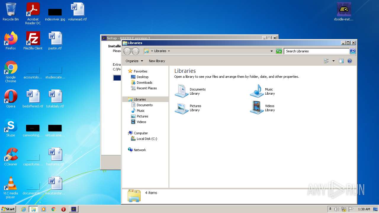Click Opera icon in taskbar

[63, 209]
